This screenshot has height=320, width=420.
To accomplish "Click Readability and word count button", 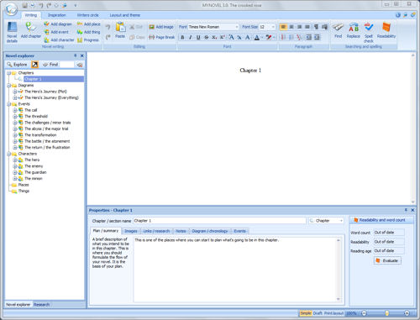I will [x=381, y=220].
